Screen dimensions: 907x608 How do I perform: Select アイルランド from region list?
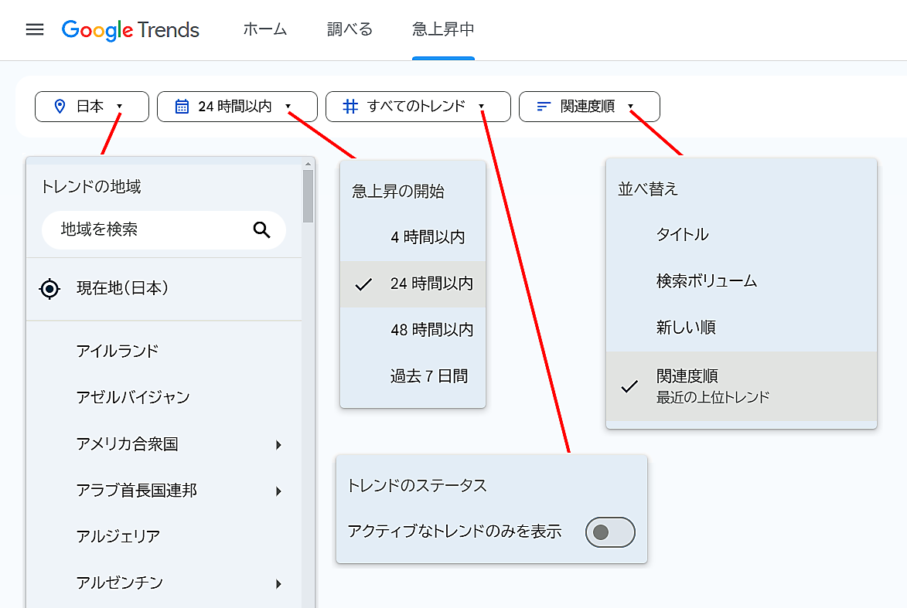click(118, 352)
